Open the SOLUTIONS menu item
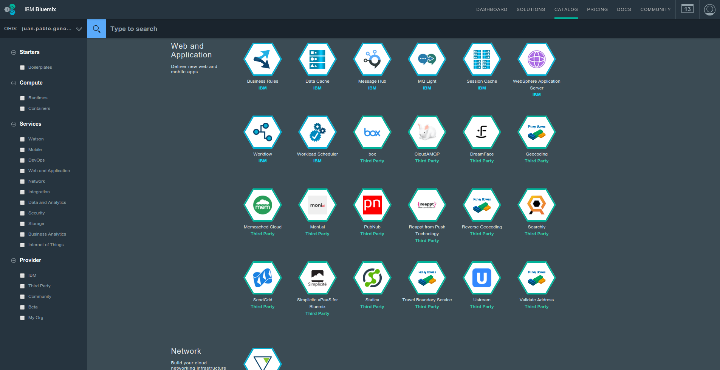Screen dimensions: 720x370 [531, 9]
